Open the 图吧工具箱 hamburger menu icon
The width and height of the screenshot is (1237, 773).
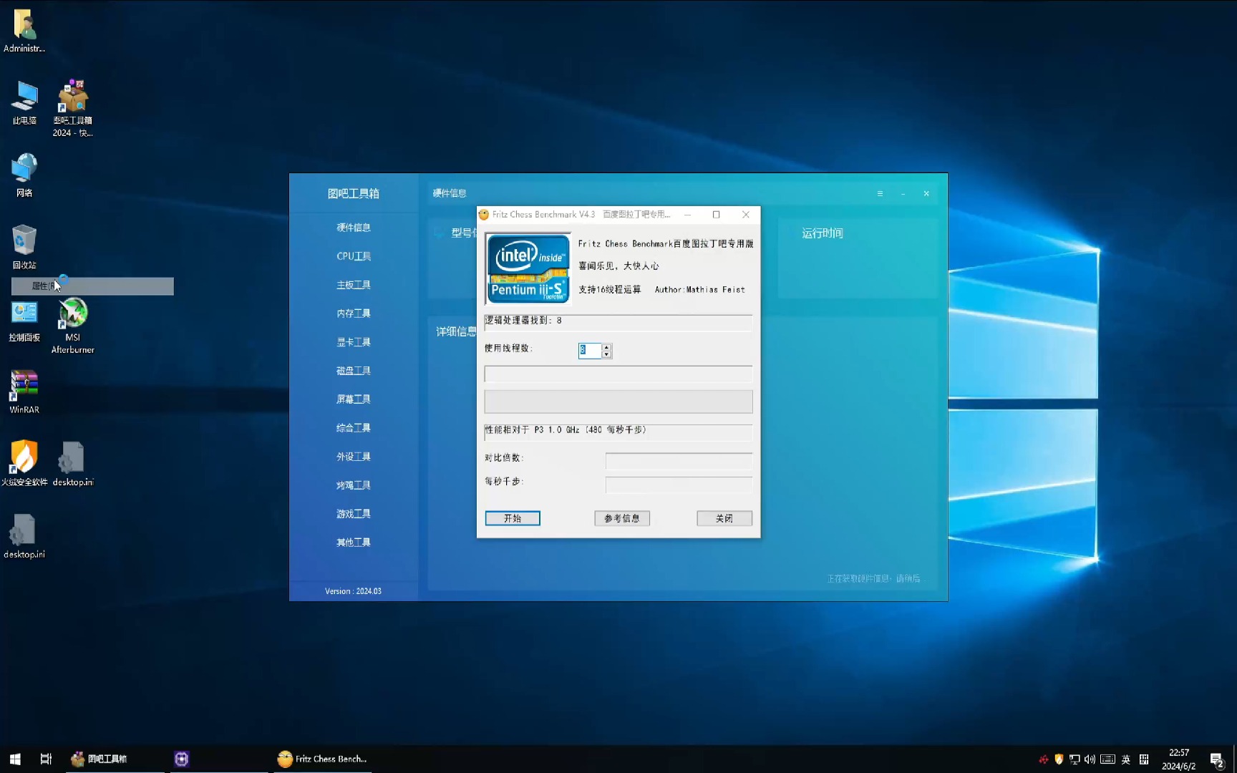(880, 193)
